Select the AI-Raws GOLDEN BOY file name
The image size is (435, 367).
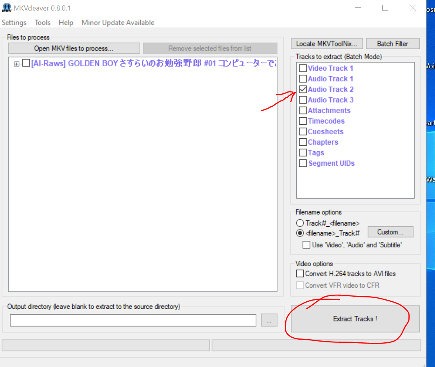point(154,63)
